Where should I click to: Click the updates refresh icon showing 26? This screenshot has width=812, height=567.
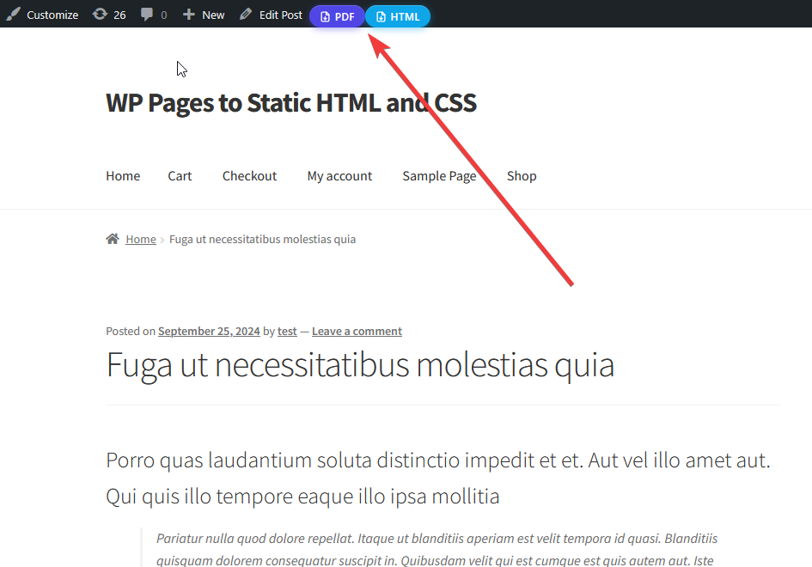[101, 15]
